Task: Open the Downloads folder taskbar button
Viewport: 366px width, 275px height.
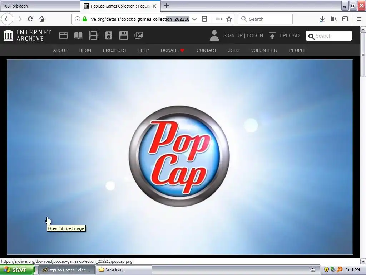Action: click(x=124, y=270)
